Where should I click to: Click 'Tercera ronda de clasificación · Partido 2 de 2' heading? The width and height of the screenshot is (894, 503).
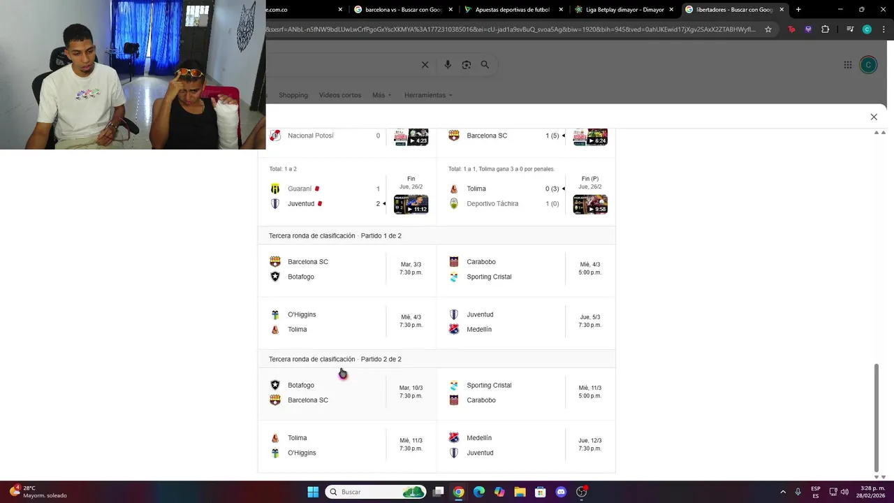[335, 359]
